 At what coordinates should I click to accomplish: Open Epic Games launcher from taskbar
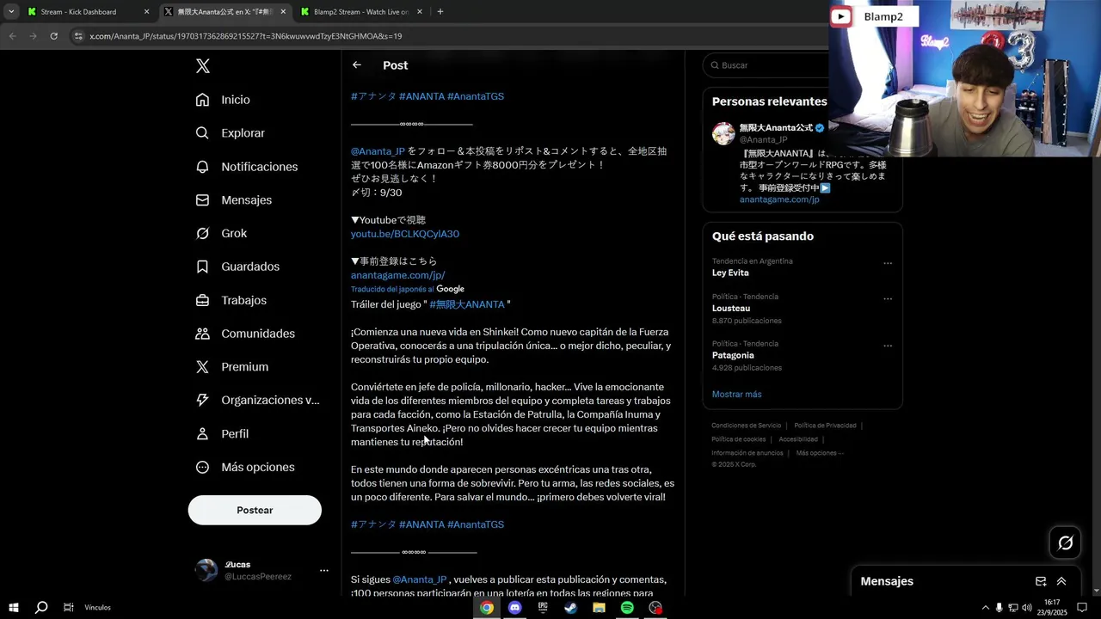pos(543,608)
